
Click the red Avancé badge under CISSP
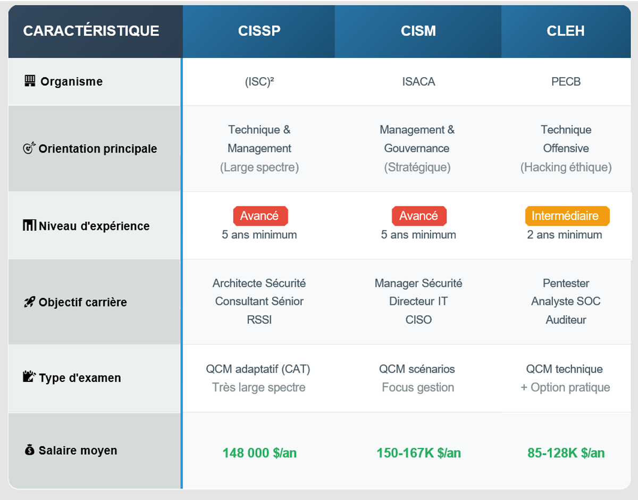[x=259, y=216]
